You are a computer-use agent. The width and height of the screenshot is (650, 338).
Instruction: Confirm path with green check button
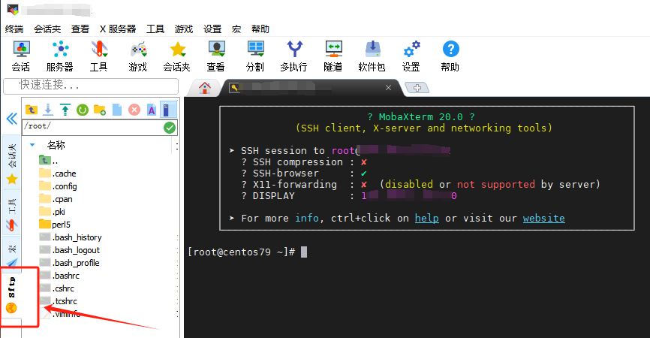170,127
